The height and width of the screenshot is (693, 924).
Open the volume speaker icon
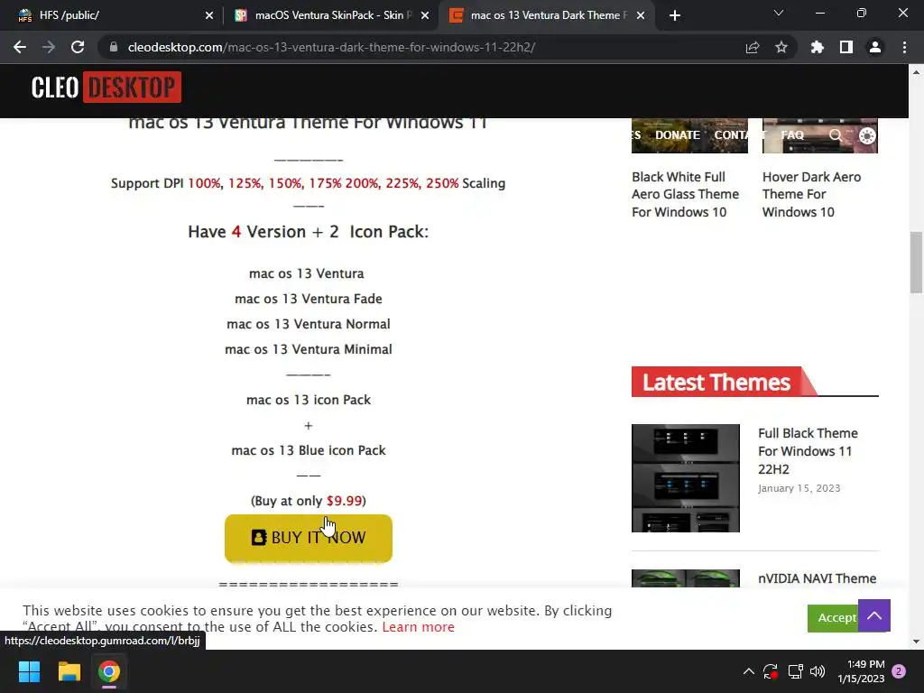click(x=818, y=671)
